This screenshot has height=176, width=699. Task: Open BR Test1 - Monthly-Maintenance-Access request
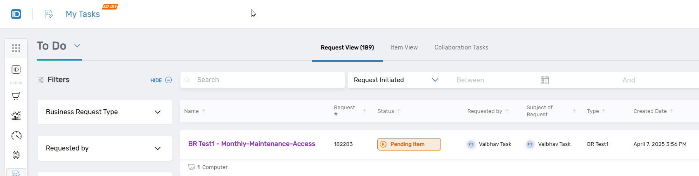pos(251,144)
